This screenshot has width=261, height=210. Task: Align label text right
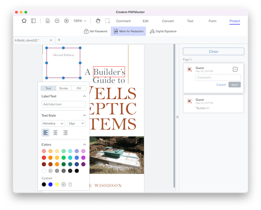(x=65, y=132)
